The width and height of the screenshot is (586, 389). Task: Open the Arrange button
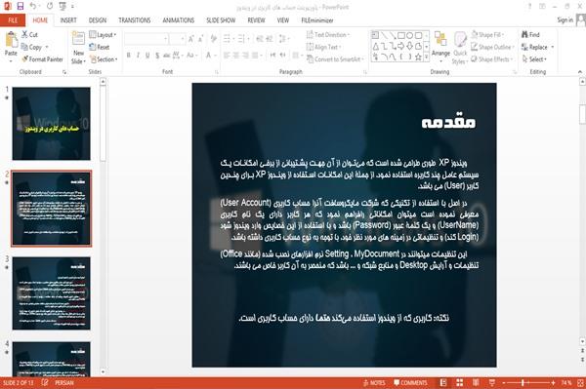pos(440,47)
